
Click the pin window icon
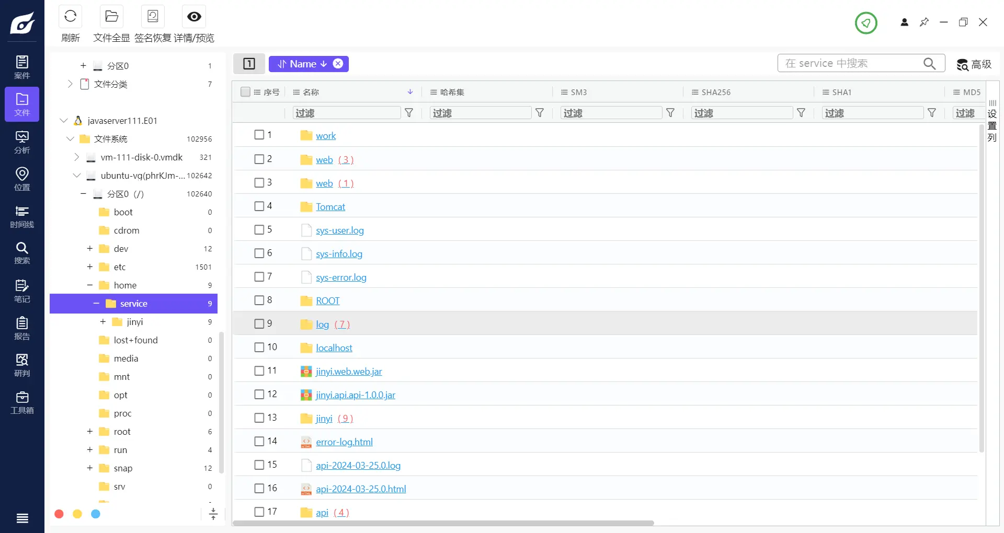click(924, 22)
